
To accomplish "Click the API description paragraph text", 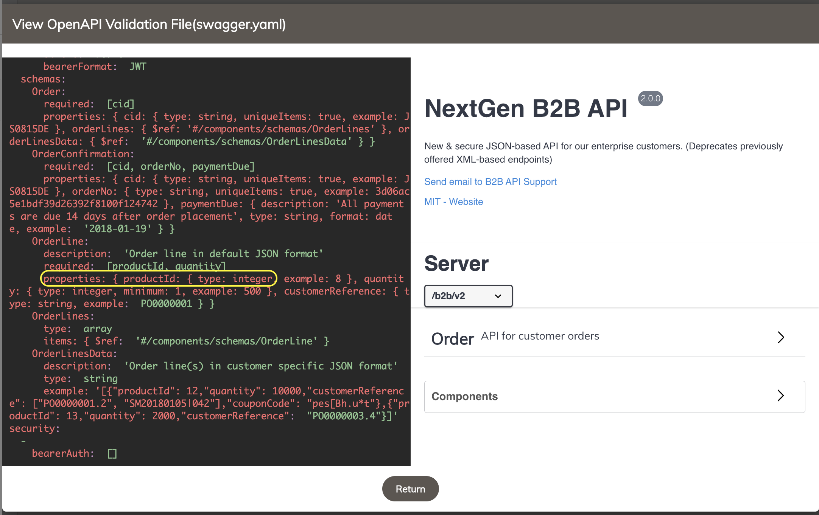I will tap(603, 153).
